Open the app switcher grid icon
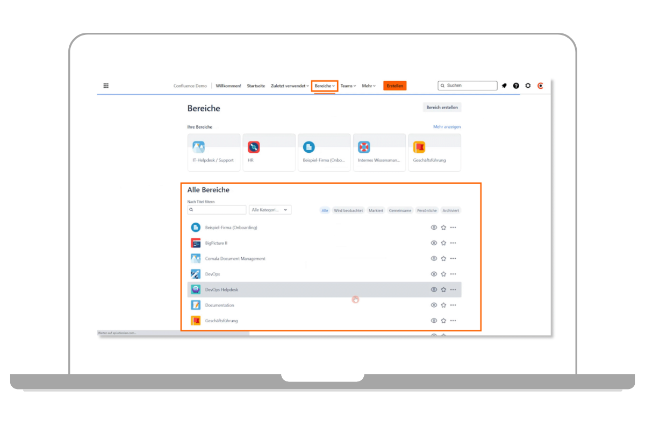Viewport: 645px width, 425px height. coord(106,86)
